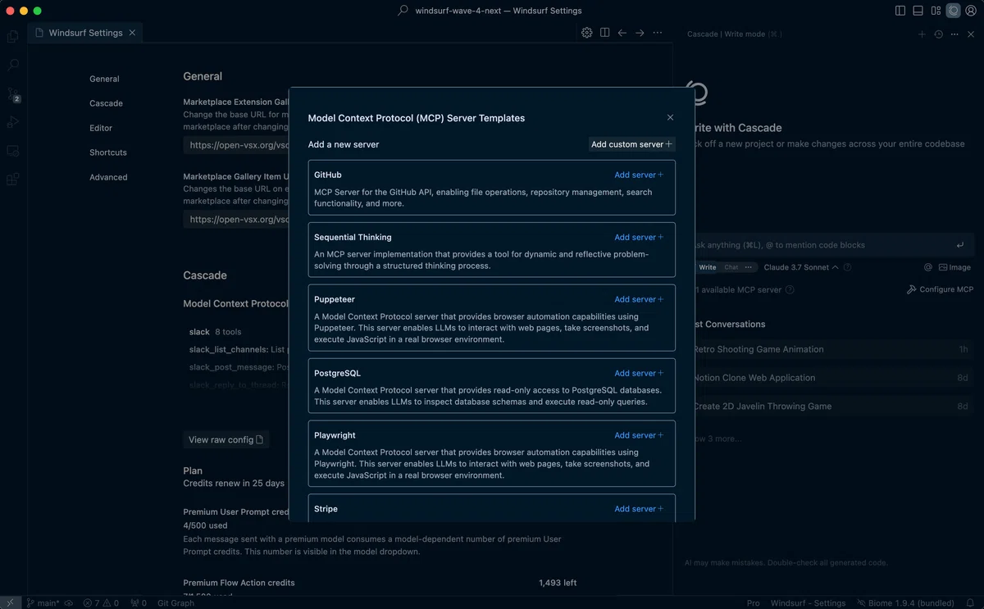Select the Cascade settings section
984x609 pixels.
[106, 103]
